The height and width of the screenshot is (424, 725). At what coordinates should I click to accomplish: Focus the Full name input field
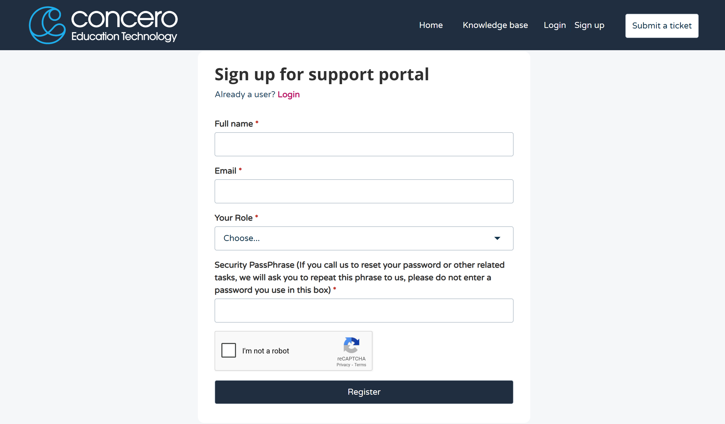[364, 144]
